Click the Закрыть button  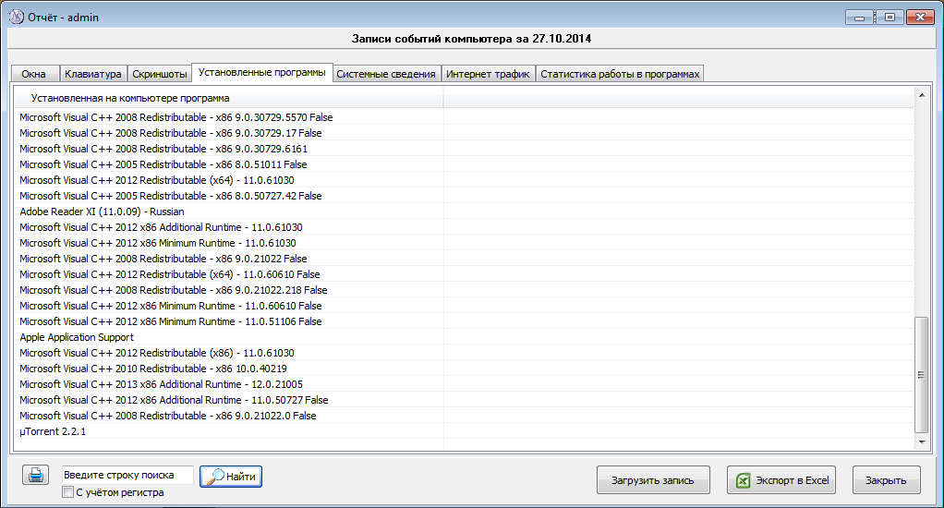pyautogui.click(x=886, y=480)
